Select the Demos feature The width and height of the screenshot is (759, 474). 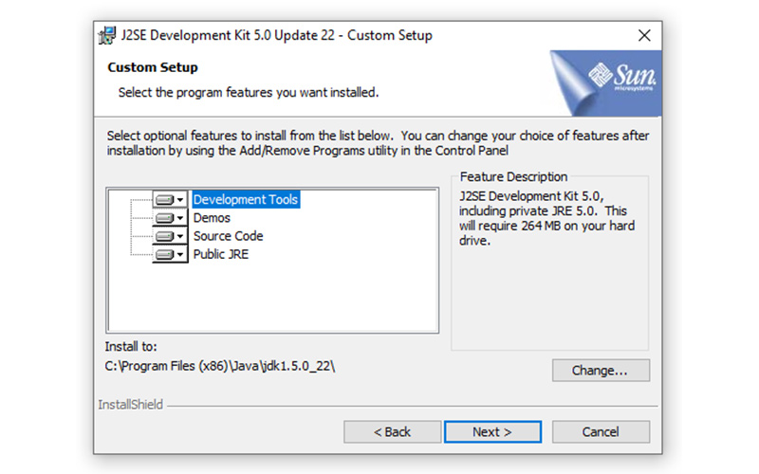click(x=212, y=218)
